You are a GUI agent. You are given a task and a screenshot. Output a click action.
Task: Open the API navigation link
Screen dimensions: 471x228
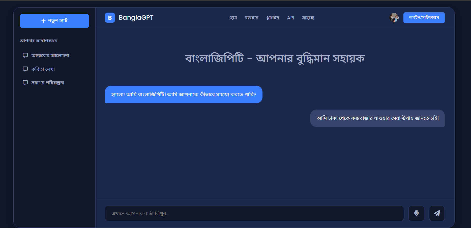tap(290, 18)
